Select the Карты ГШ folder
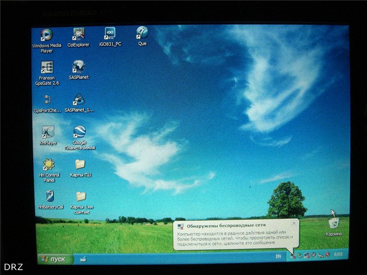The height and width of the screenshot is (275, 367). (x=80, y=168)
